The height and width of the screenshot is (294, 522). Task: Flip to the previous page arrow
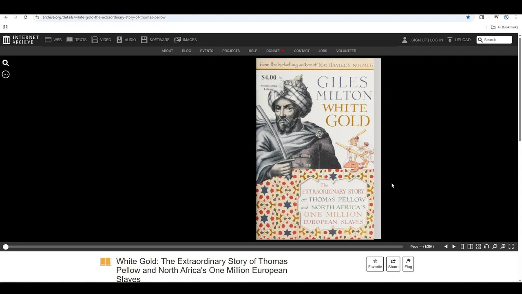446,247
